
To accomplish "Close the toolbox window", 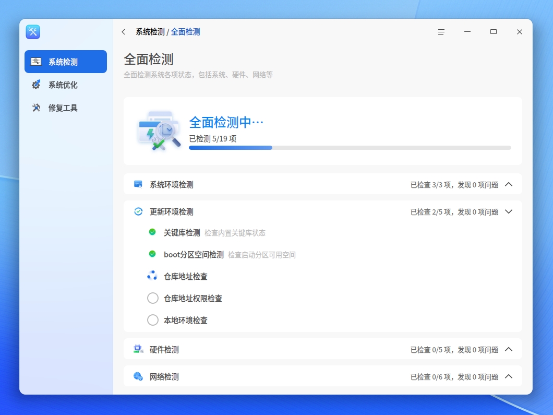I will point(520,32).
